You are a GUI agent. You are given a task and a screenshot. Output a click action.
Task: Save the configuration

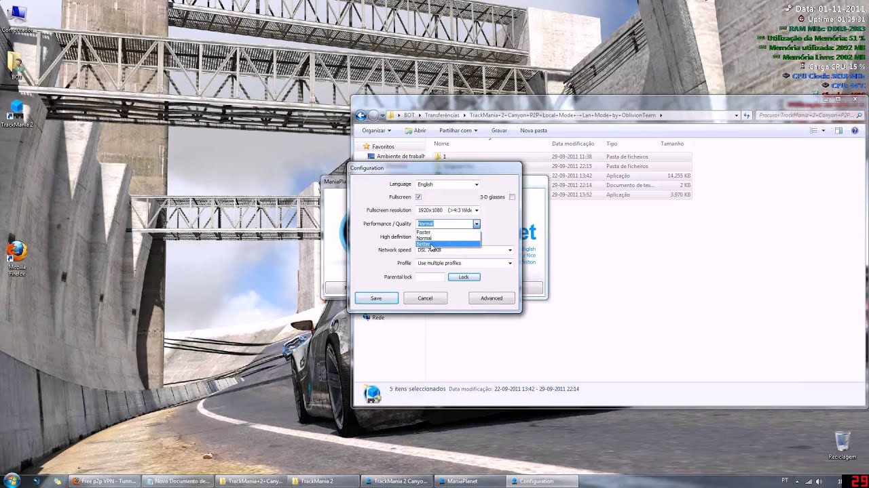tap(376, 298)
